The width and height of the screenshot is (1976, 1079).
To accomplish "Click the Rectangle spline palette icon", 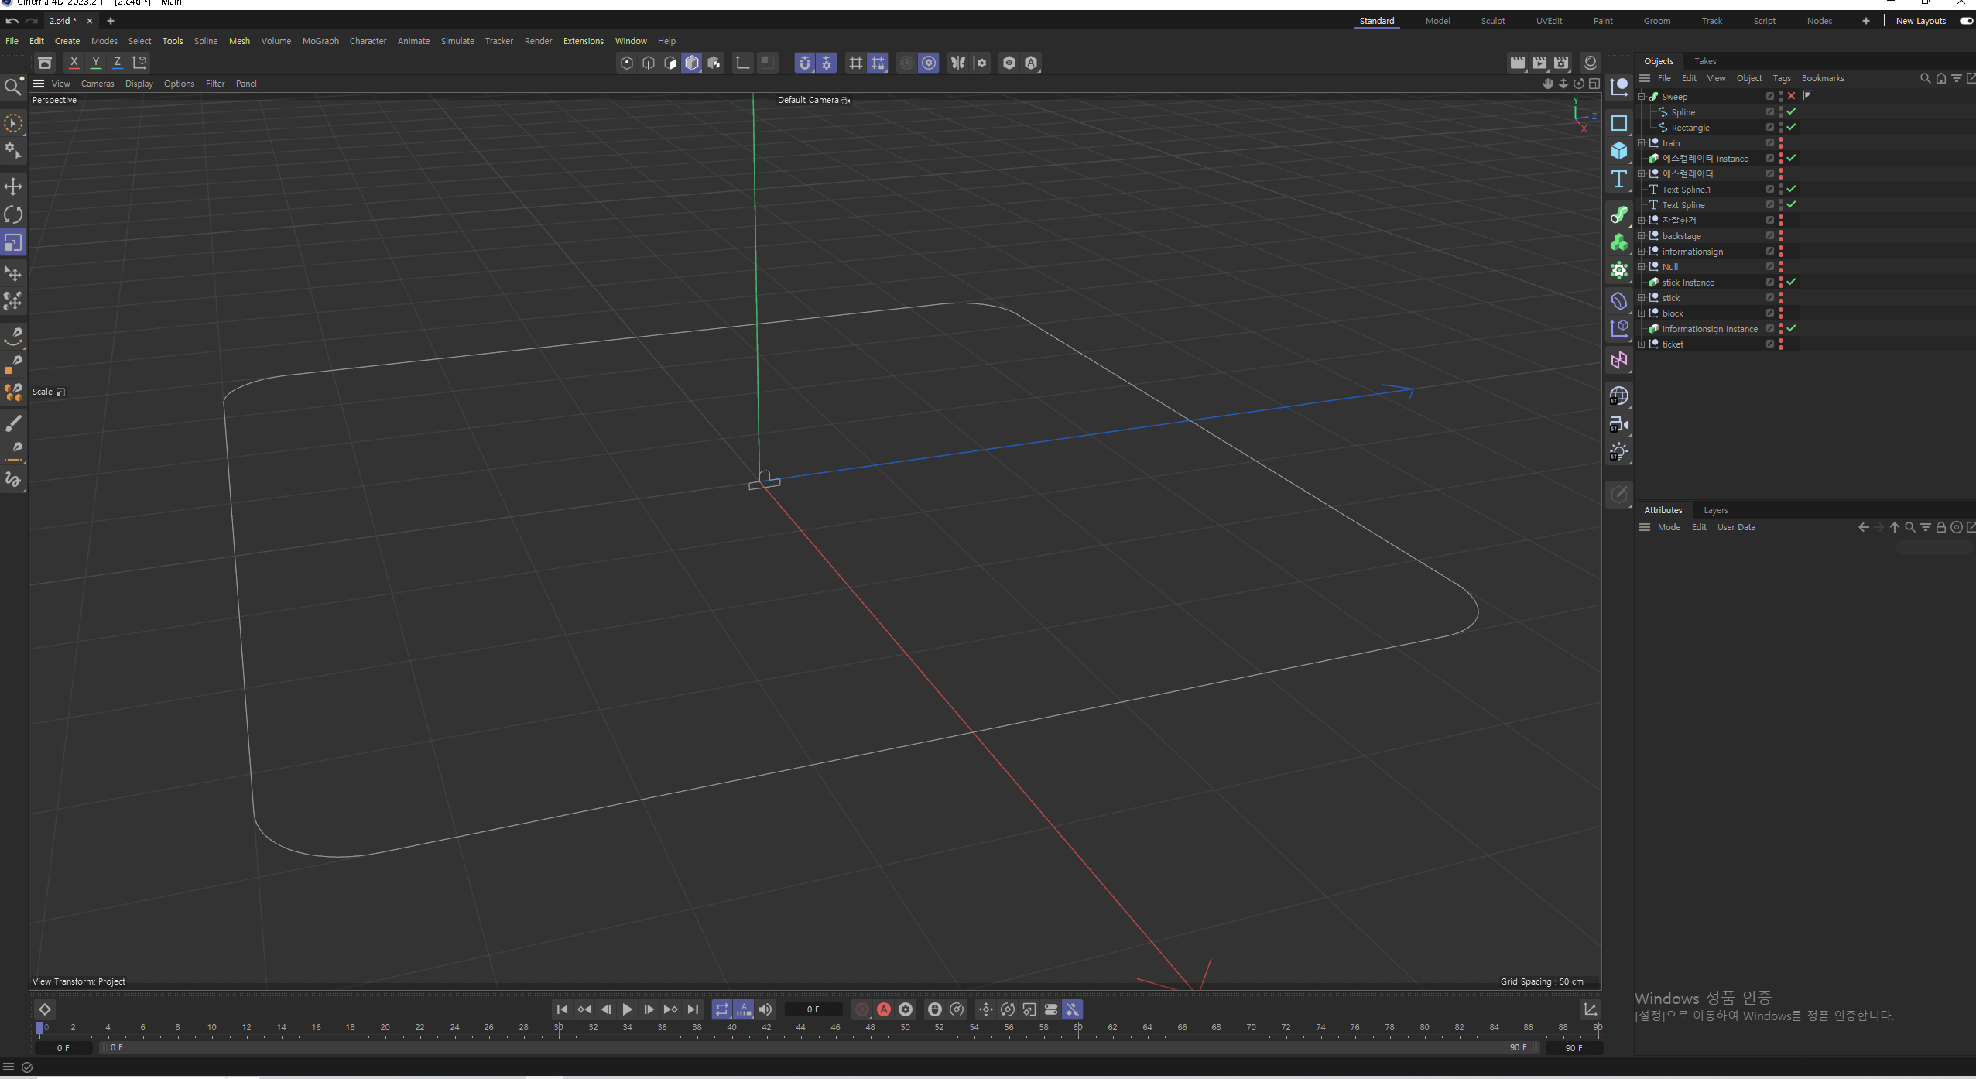I will click(x=1619, y=122).
